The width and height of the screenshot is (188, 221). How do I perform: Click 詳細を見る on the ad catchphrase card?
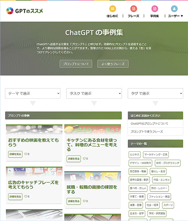(15, 197)
